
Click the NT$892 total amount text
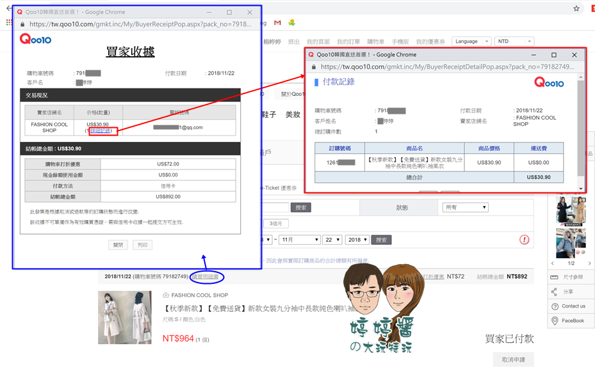click(517, 277)
